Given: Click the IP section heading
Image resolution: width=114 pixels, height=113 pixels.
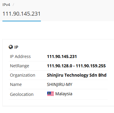Looking at the screenshot, I should coord(16,47).
